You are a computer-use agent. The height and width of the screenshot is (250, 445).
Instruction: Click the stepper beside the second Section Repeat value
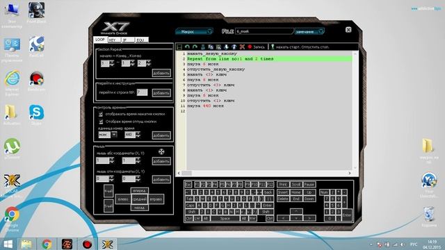(133, 63)
